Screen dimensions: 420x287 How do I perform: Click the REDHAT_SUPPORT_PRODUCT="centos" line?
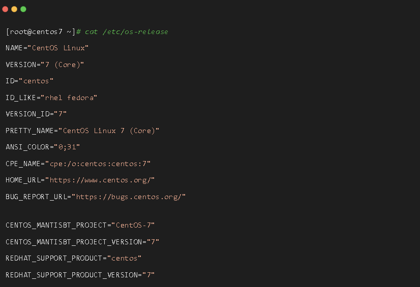point(73,259)
